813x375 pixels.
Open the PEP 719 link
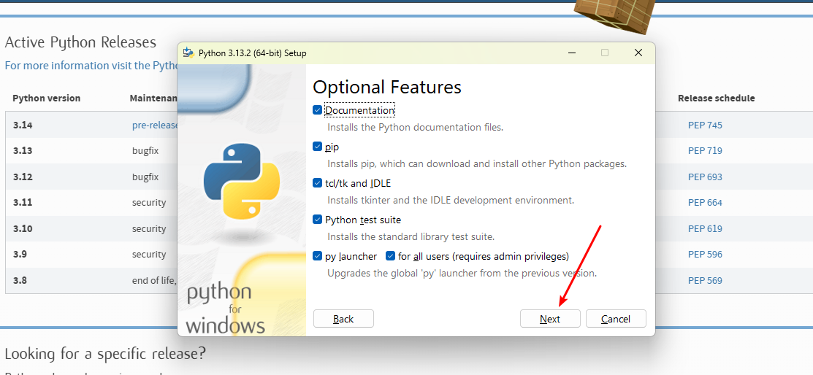704,150
